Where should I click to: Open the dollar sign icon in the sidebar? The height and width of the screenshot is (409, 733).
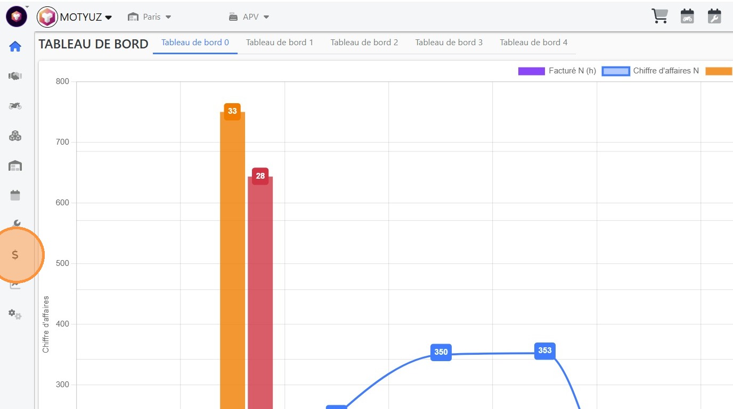[15, 255]
